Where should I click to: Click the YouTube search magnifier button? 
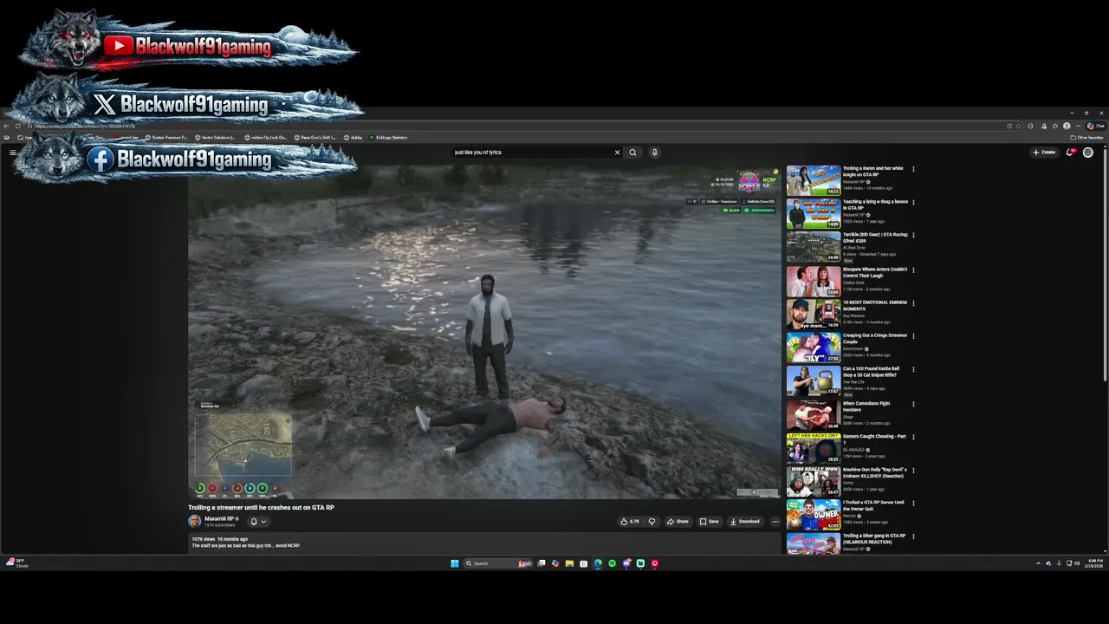pos(632,153)
